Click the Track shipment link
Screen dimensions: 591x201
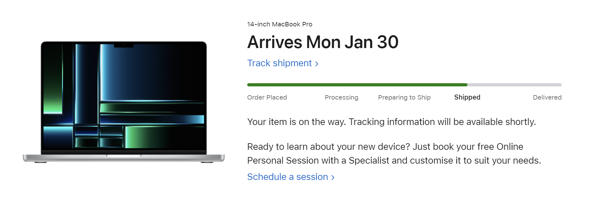coord(279,63)
